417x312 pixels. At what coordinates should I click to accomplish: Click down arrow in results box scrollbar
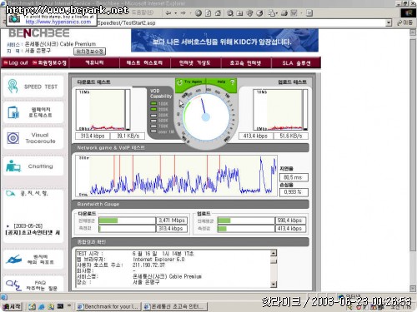point(274,284)
